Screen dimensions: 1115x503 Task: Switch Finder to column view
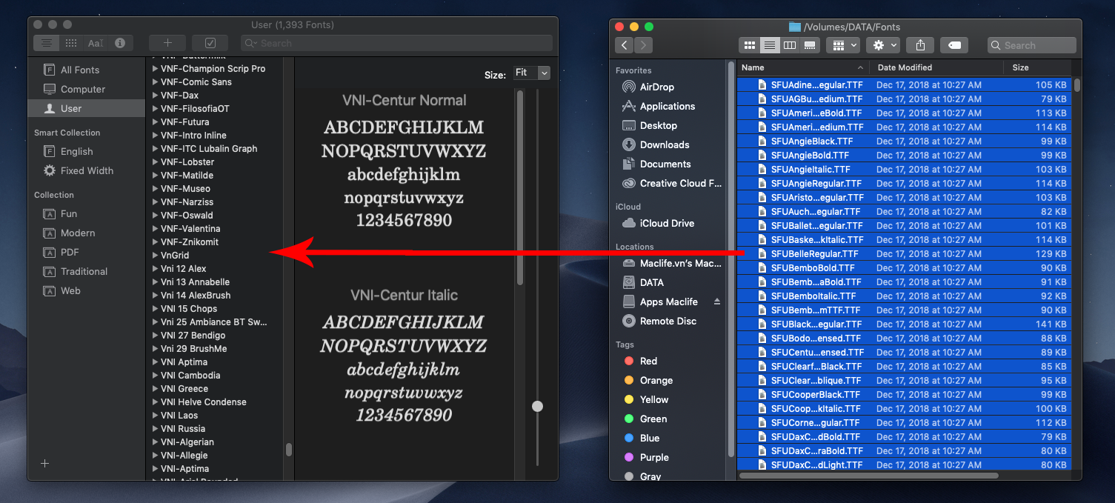point(790,45)
